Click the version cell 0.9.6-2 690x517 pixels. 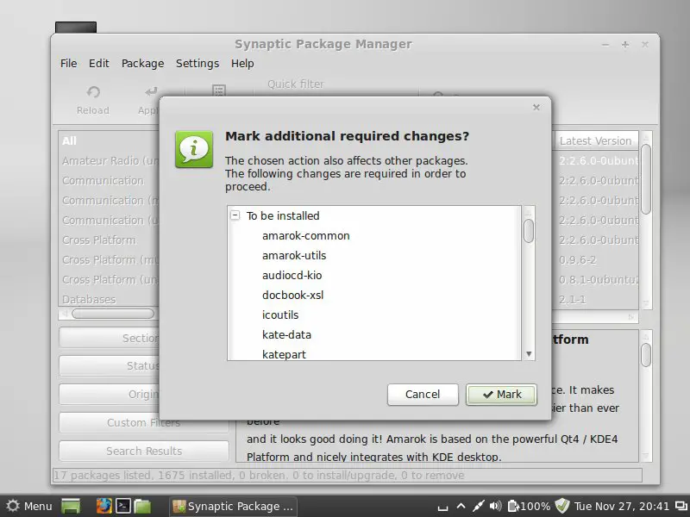(x=577, y=260)
